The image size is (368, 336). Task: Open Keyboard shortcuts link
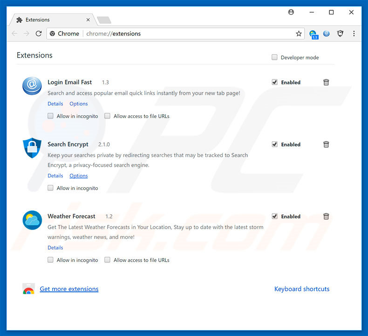pos(302,289)
